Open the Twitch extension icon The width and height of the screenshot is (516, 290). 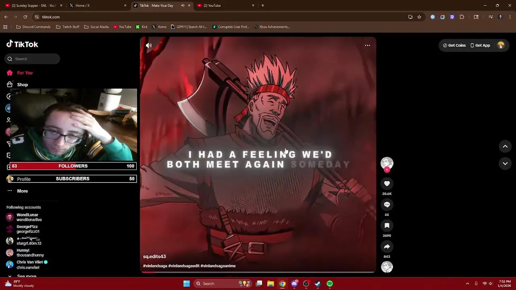tap(452, 17)
